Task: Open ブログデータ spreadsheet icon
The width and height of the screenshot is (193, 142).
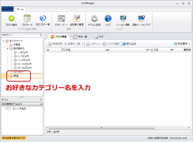Action: pyautogui.click(x=27, y=19)
